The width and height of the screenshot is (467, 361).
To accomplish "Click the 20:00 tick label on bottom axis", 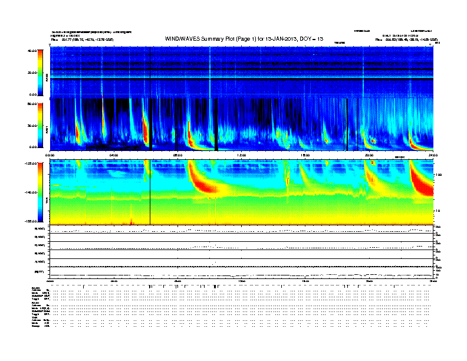I will (x=369, y=281).
